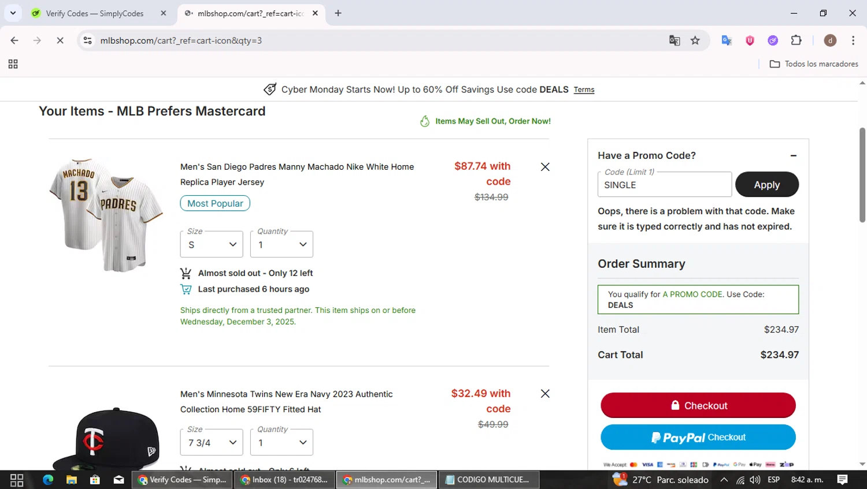Switch to the Verify Codes — SimplyCodes tab
This screenshot has height=489, width=867.
click(x=94, y=13)
